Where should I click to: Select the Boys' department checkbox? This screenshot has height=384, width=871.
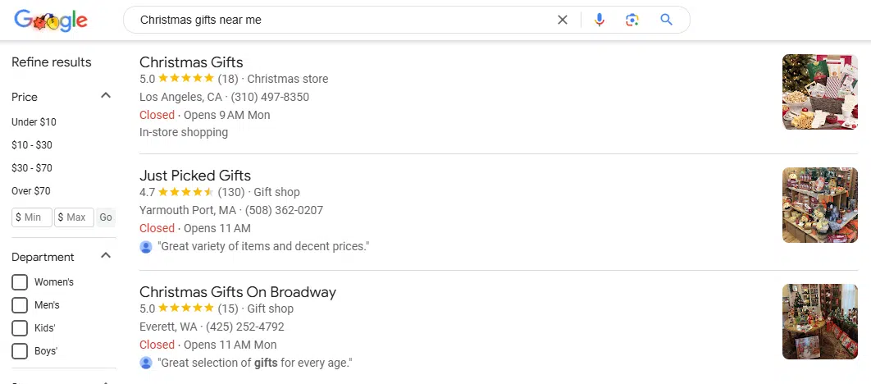[20, 351]
